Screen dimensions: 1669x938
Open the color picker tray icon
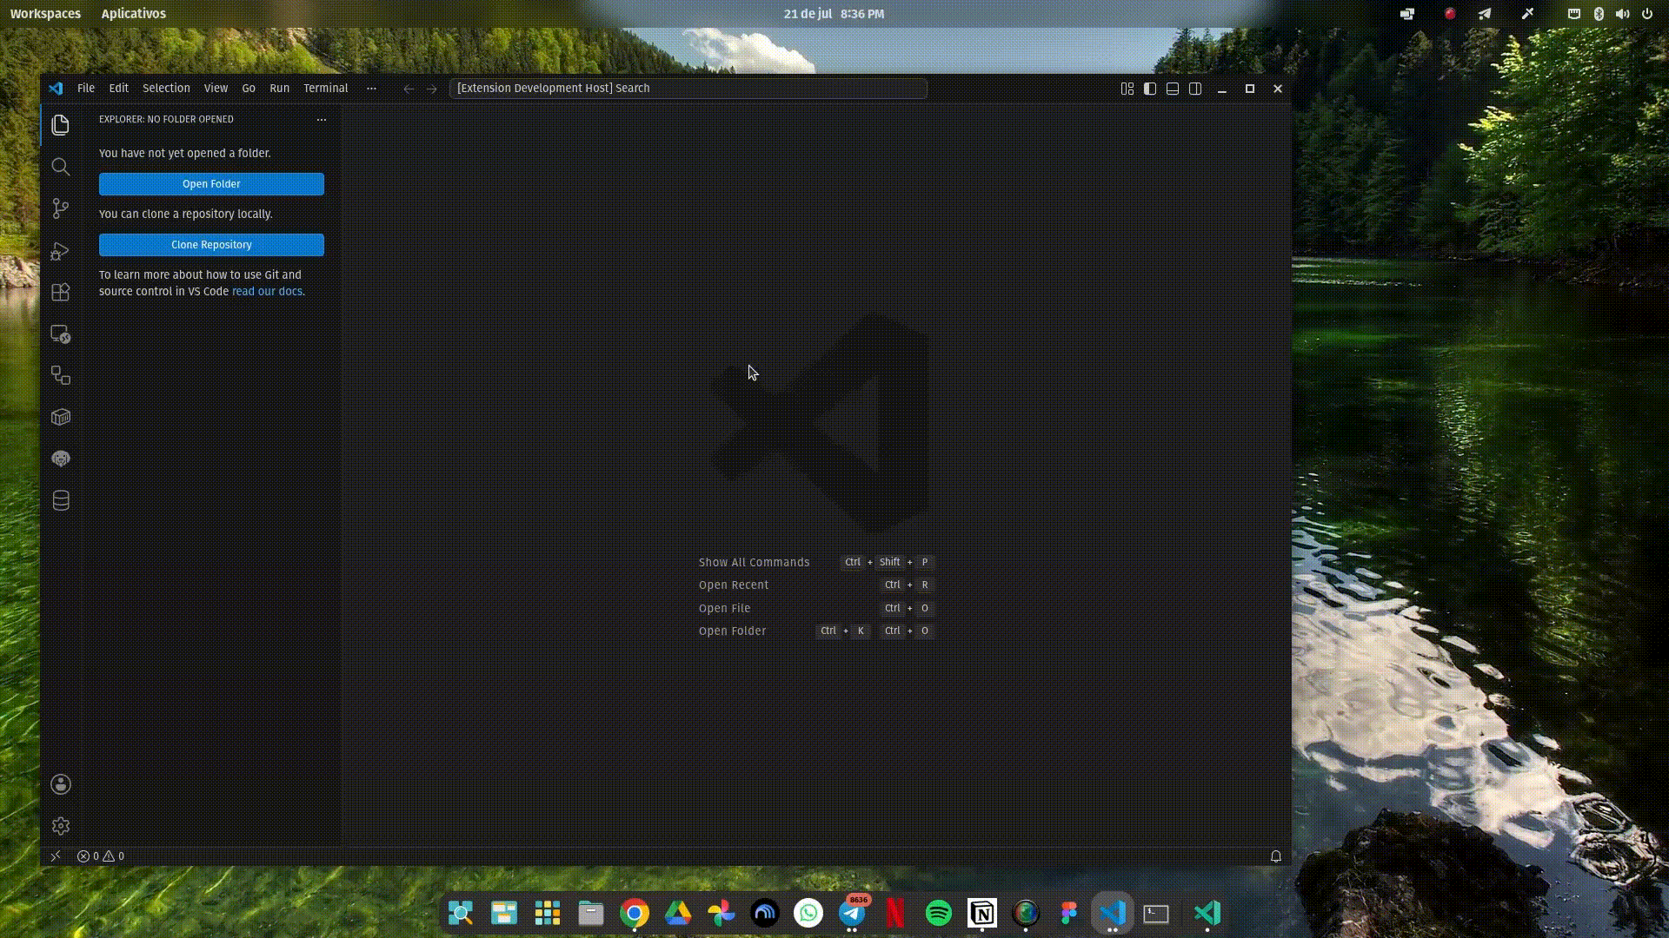(x=1527, y=14)
